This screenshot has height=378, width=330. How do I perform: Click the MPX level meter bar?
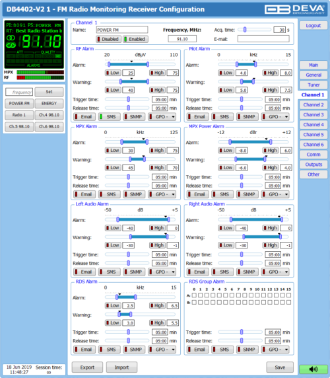tap(40, 72)
